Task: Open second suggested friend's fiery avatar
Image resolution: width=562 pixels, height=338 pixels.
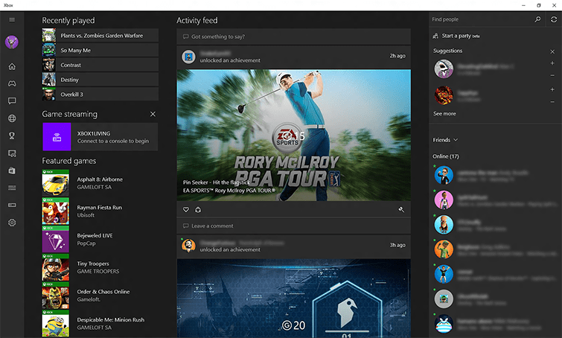Action: [x=444, y=95]
